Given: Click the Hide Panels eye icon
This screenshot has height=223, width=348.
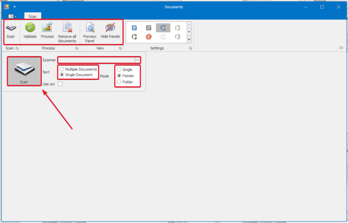Looking at the screenshot, I should pos(110,28).
